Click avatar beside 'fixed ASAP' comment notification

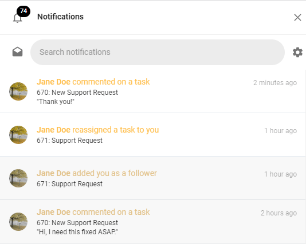18,222
